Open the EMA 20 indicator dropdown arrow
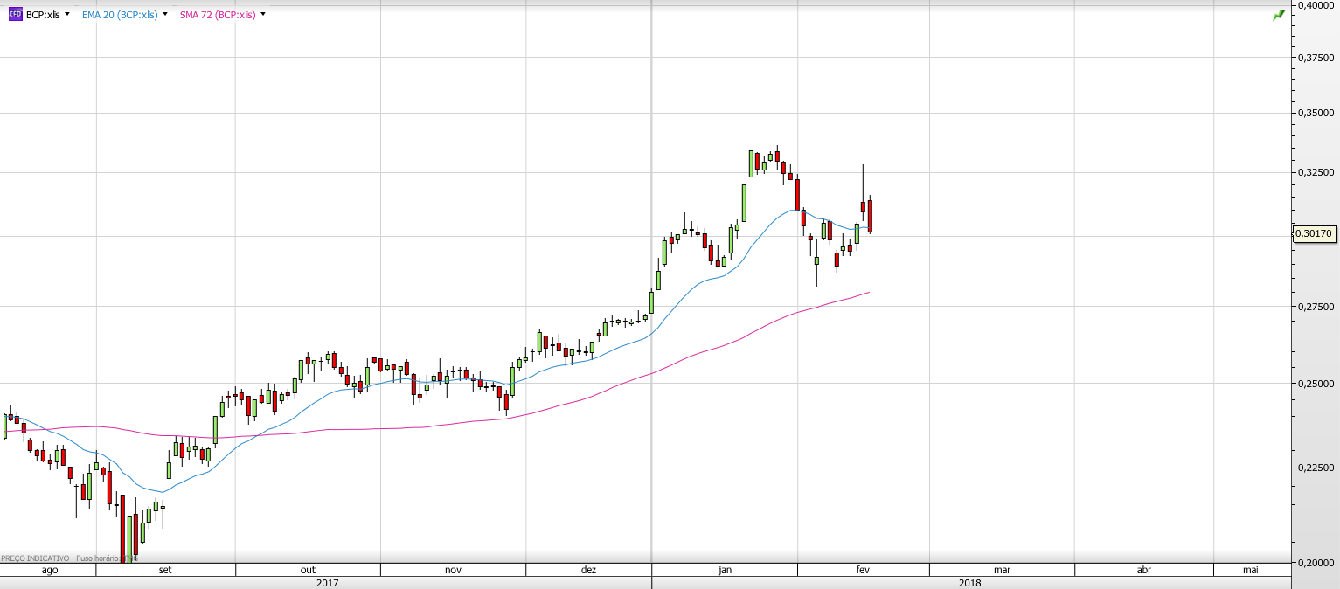The image size is (1340, 589). click(164, 14)
